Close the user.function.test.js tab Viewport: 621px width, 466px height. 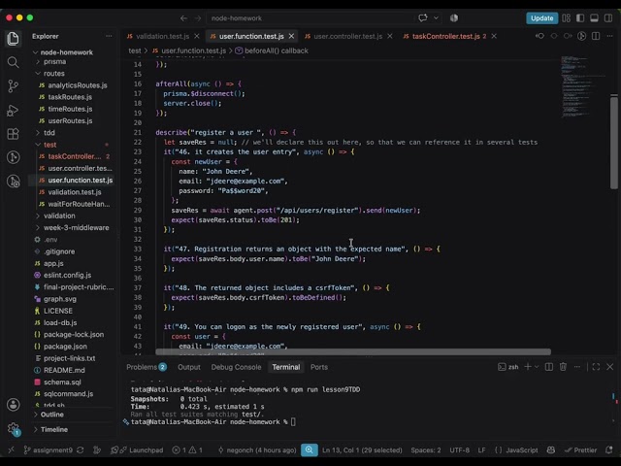pyautogui.click(x=291, y=36)
